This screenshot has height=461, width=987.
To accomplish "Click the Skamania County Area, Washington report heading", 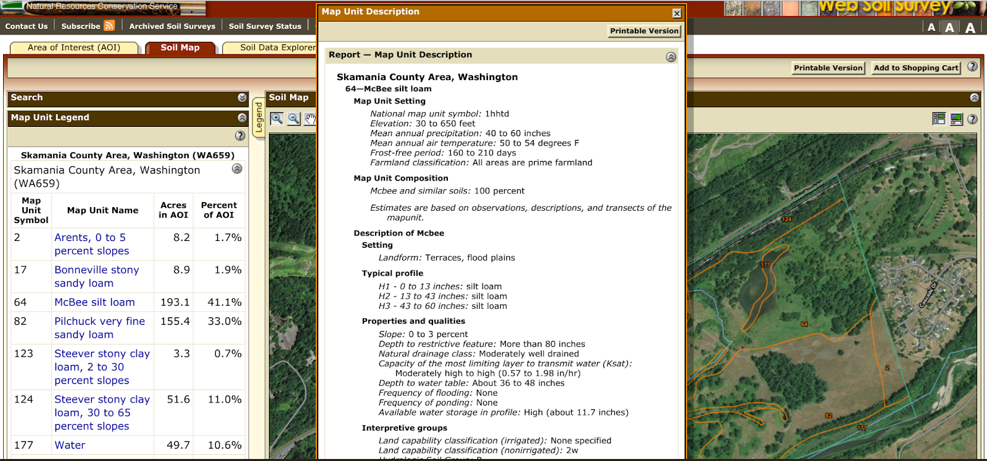I will [x=427, y=77].
